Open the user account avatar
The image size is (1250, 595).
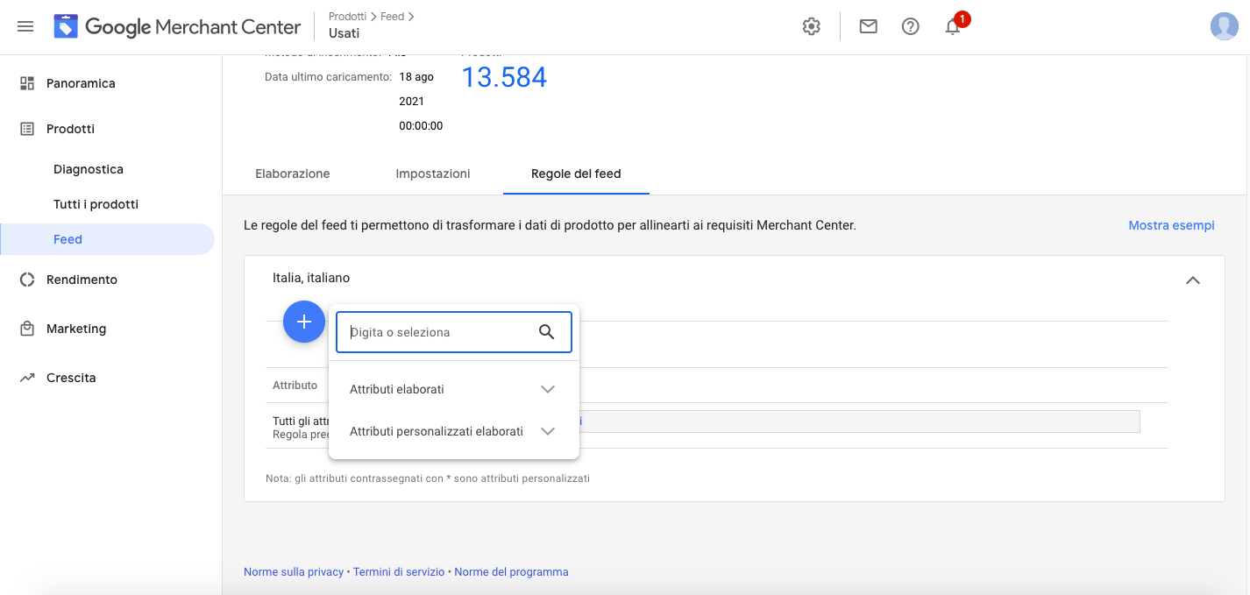point(1224,27)
